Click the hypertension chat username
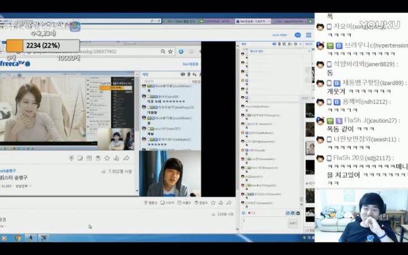Image resolution: width=408 pixels, height=255 pixels. 376,45
